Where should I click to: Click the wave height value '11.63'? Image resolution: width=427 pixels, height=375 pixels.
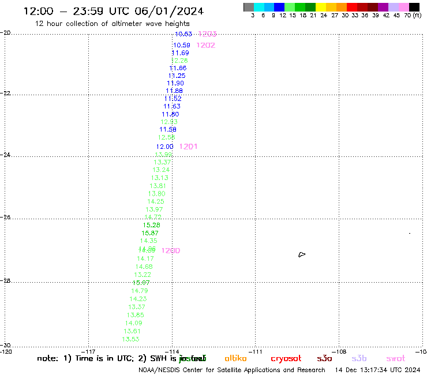tap(172, 106)
